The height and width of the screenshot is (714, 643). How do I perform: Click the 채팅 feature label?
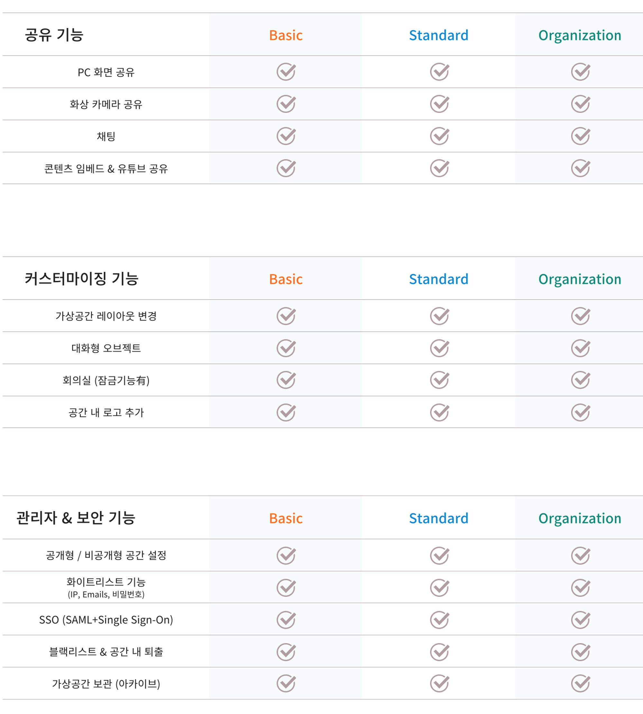pos(106,136)
